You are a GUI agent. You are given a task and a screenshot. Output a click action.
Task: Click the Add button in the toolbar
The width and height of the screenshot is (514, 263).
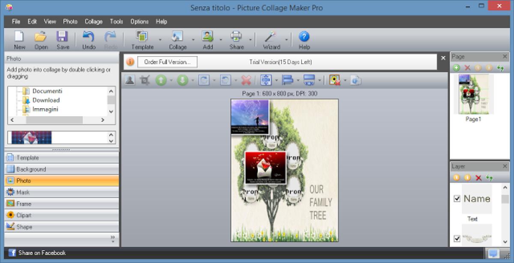207,38
